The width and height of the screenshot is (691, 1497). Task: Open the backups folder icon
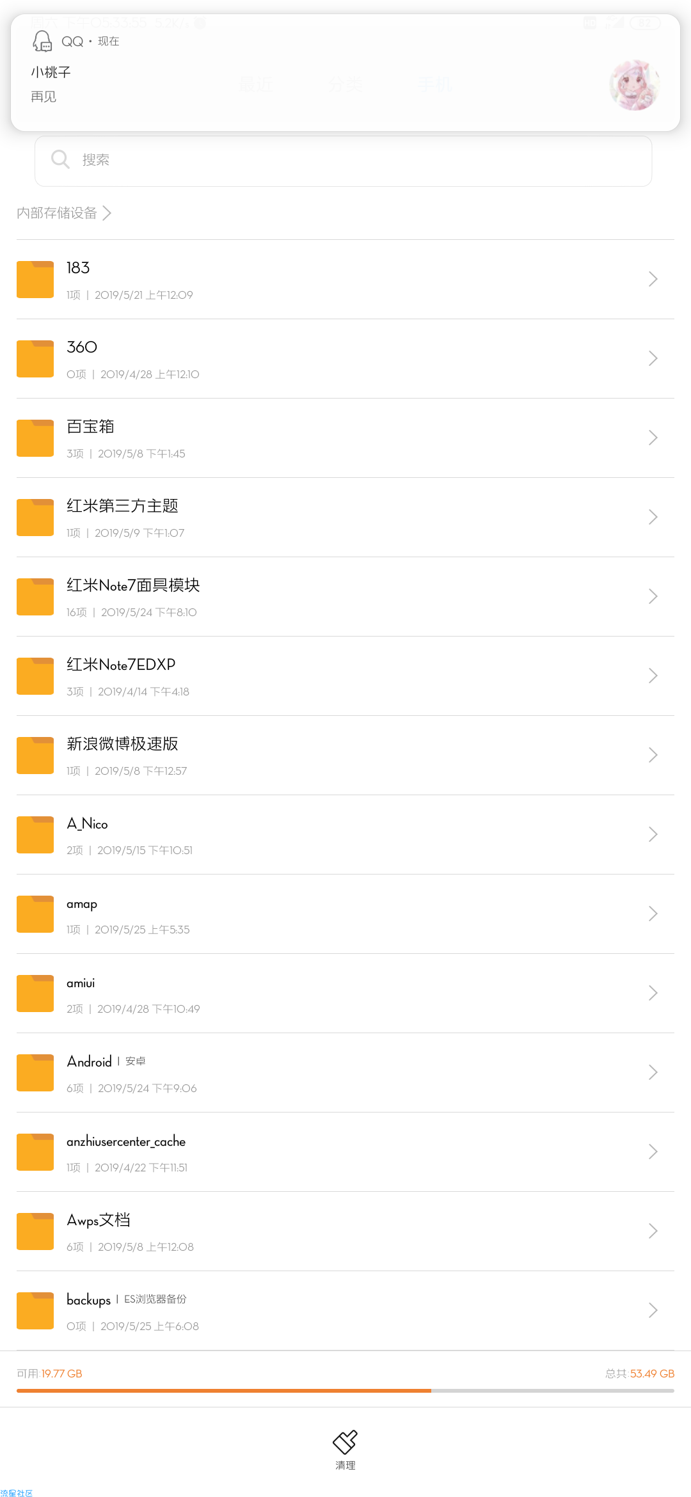(x=35, y=1311)
